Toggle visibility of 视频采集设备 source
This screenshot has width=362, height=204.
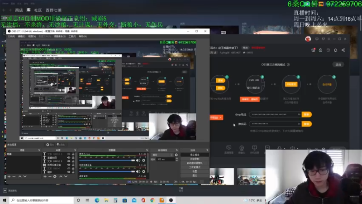(x=69, y=165)
